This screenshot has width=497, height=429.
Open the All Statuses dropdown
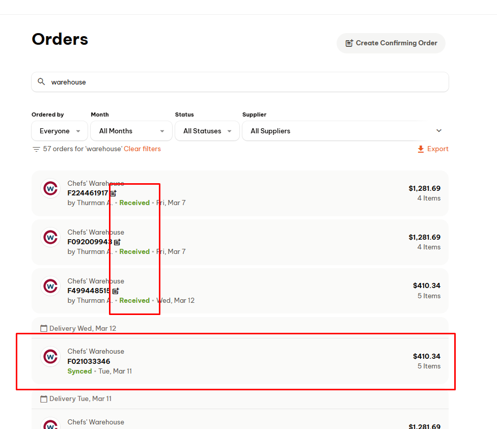coord(207,131)
